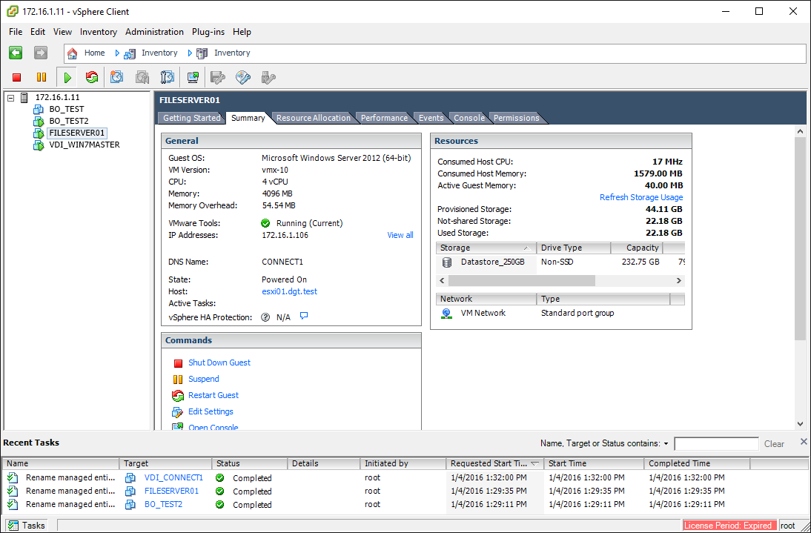Click the Tasks button in status bar
811x533 pixels.
pyautogui.click(x=27, y=526)
